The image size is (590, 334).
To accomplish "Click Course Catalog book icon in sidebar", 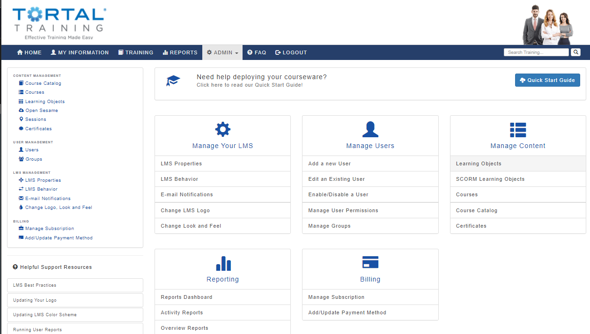I will 21,83.
